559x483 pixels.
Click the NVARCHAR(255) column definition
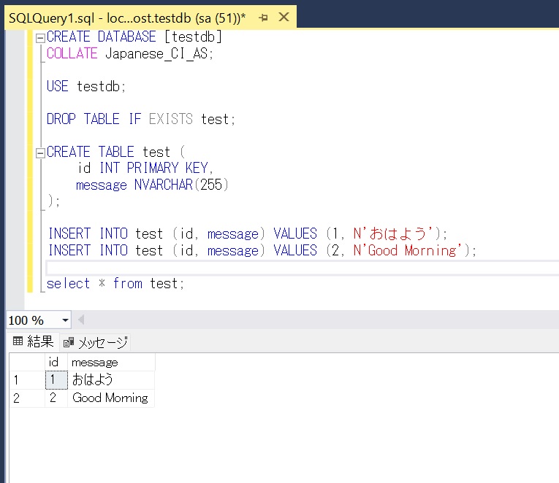[181, 185]
